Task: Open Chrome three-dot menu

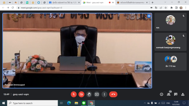Action: (186, 8)
